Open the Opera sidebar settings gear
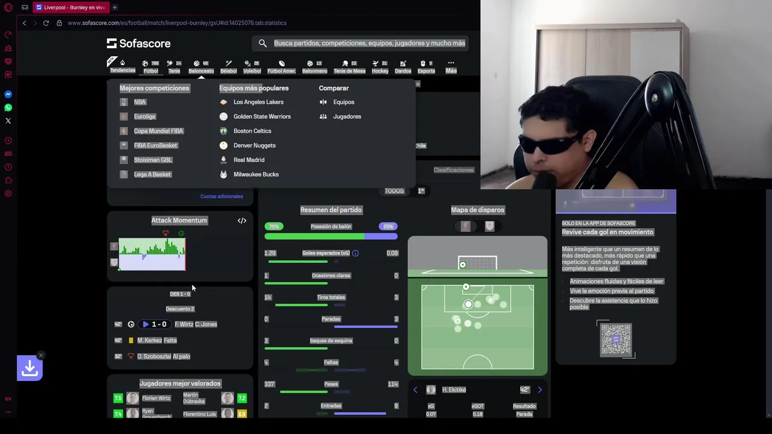This screenshot has height=434, width=772. click(x=8, y=193)
